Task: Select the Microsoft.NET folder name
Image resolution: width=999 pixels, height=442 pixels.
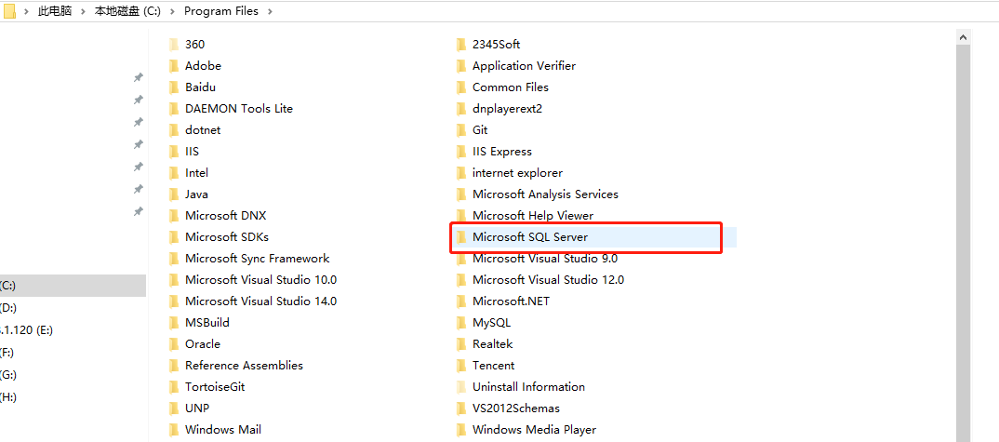Action: (511, 301)
